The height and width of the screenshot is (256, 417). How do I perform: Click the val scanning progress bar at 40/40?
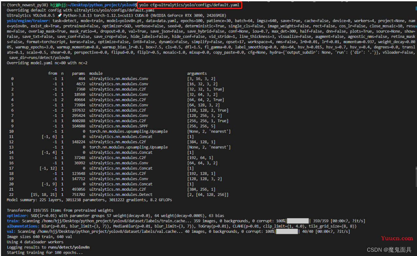[x=287, y=232]
